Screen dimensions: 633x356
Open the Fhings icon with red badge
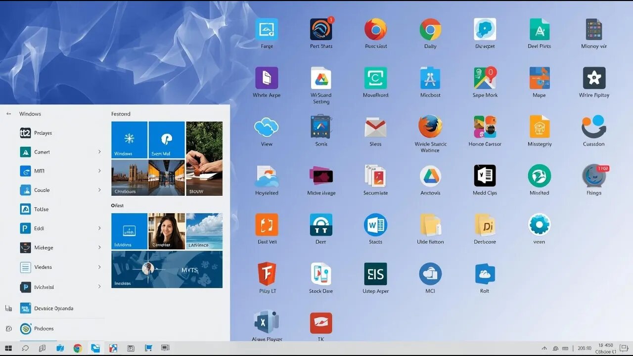click(594, 176)
